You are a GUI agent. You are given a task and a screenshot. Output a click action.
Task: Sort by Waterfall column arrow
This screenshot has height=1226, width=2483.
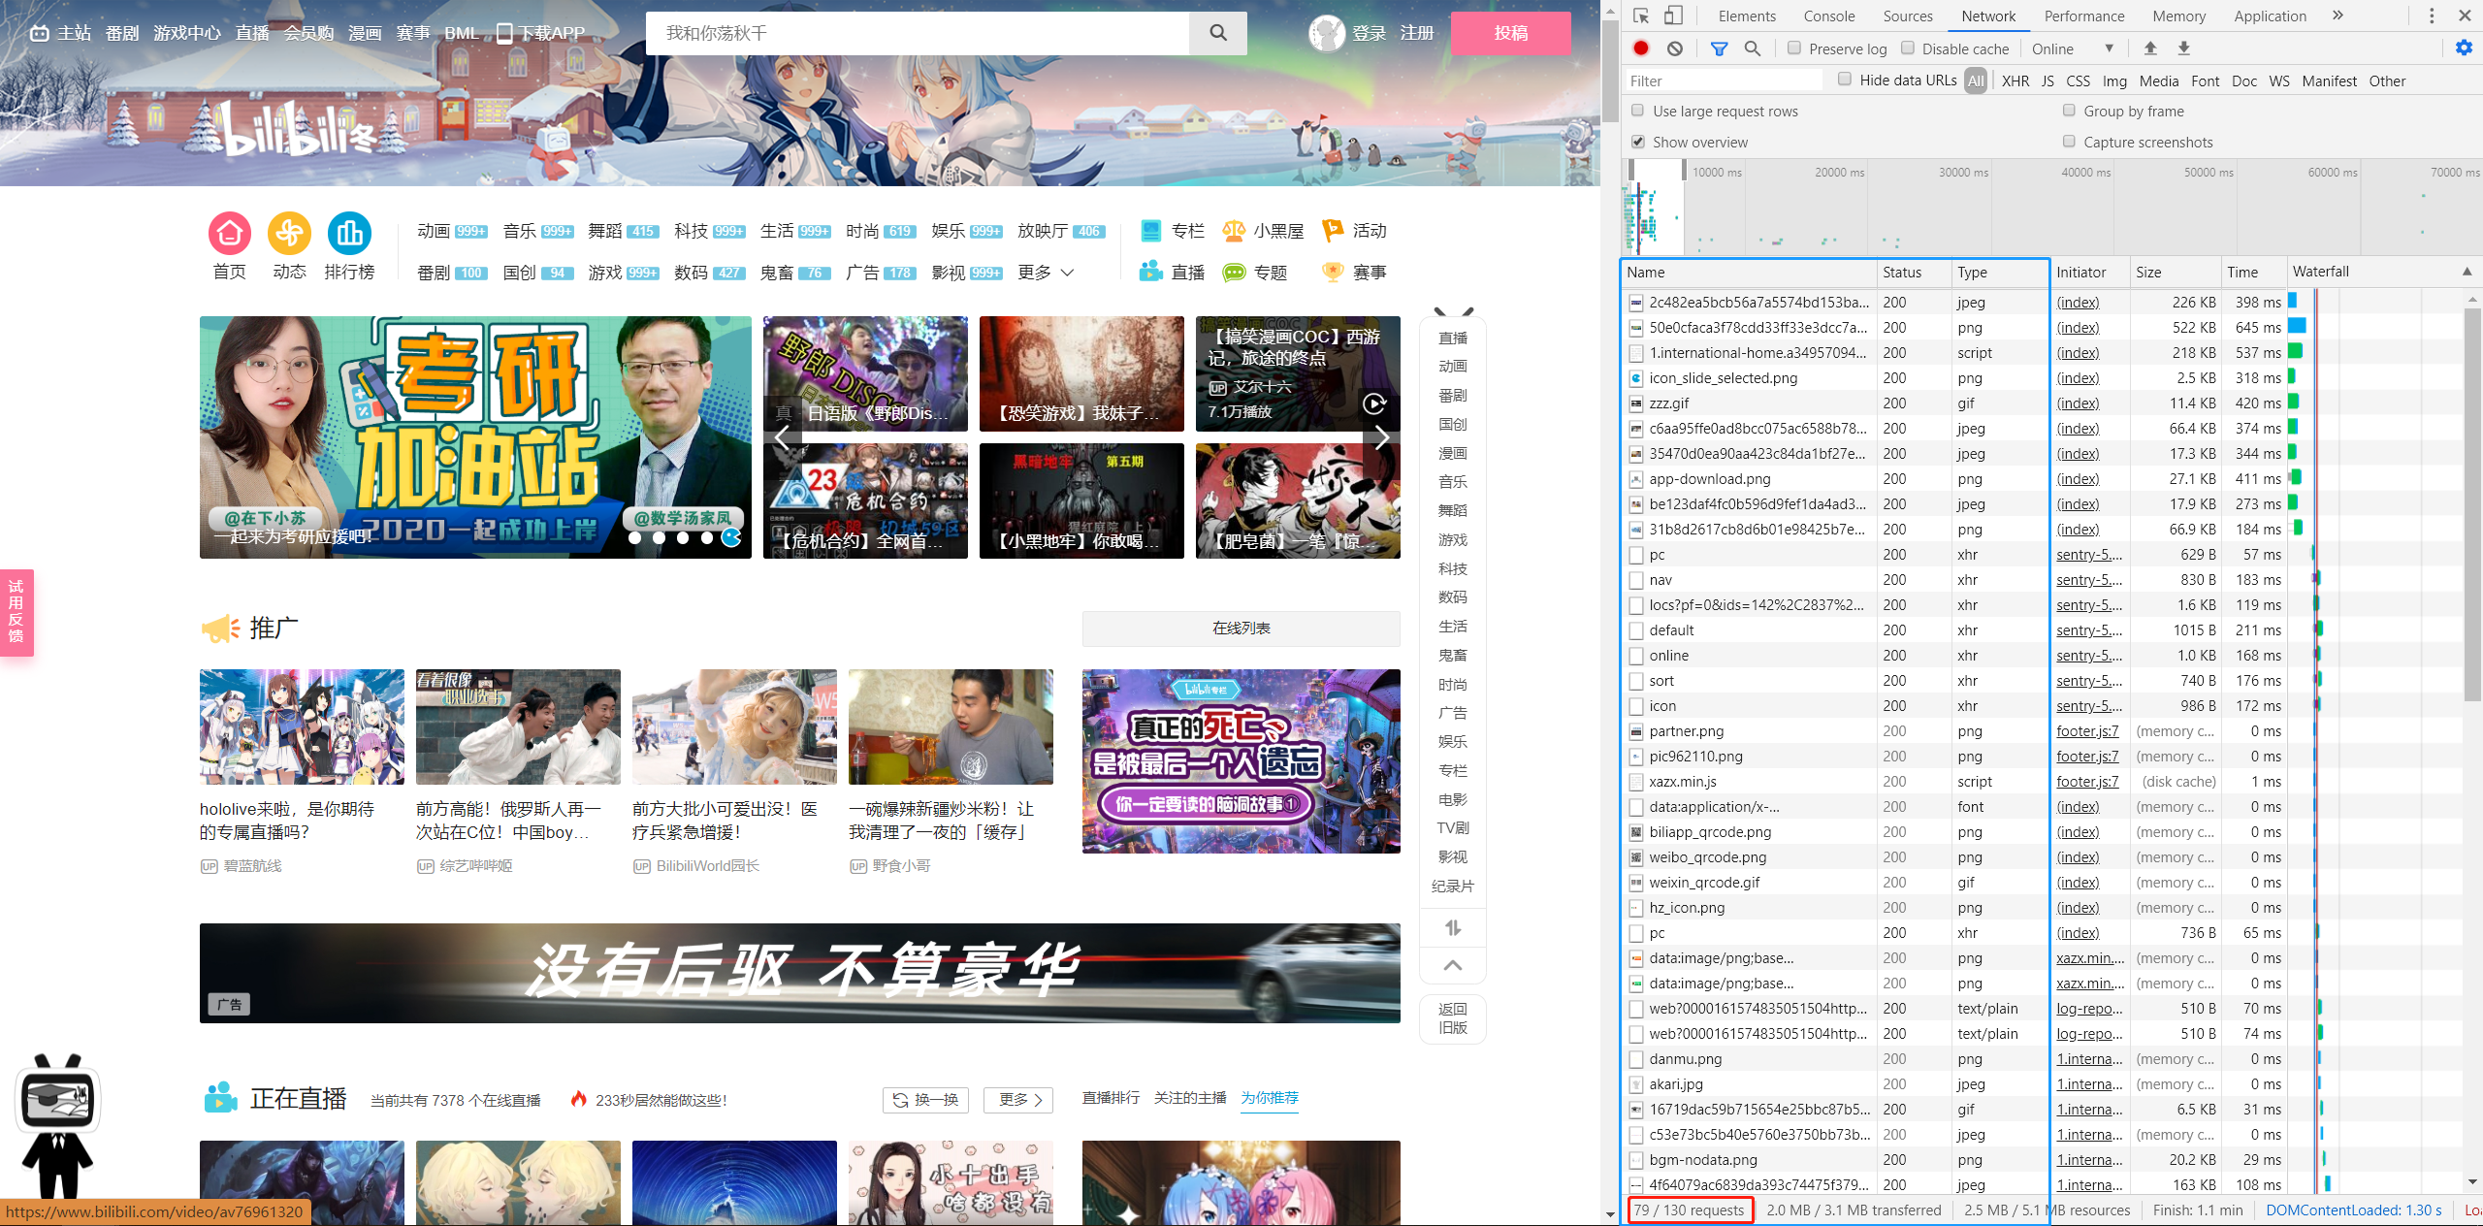coord(2467,272)
